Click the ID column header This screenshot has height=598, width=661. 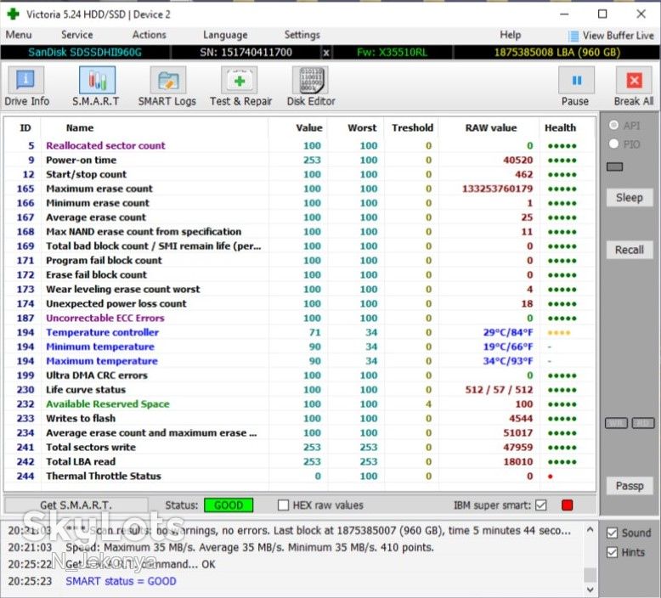(x=25, y=127)
